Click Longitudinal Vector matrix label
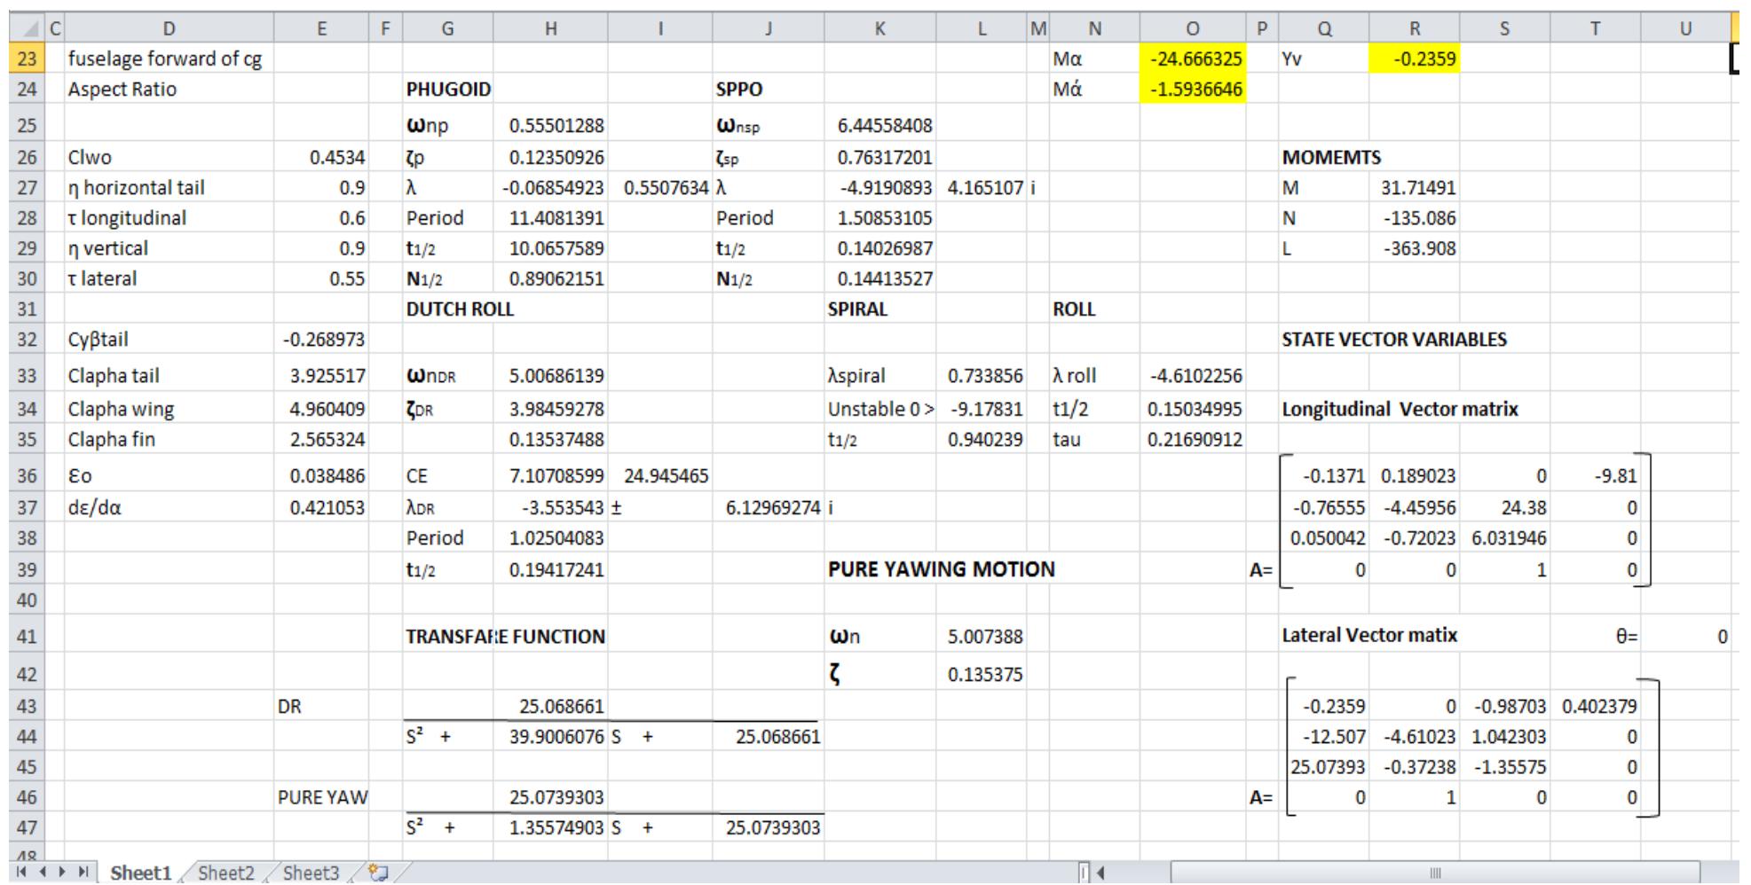 (1400, 409)
